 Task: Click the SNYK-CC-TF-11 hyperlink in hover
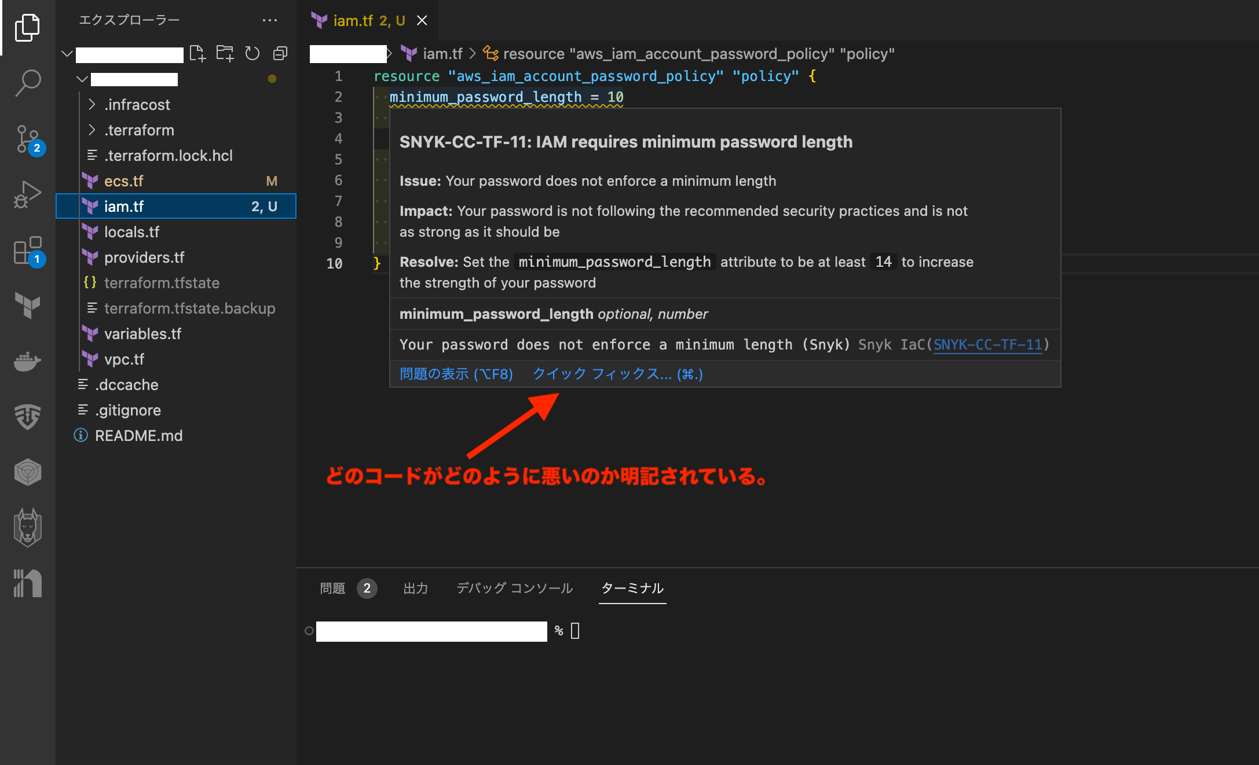tap(987, 345)
